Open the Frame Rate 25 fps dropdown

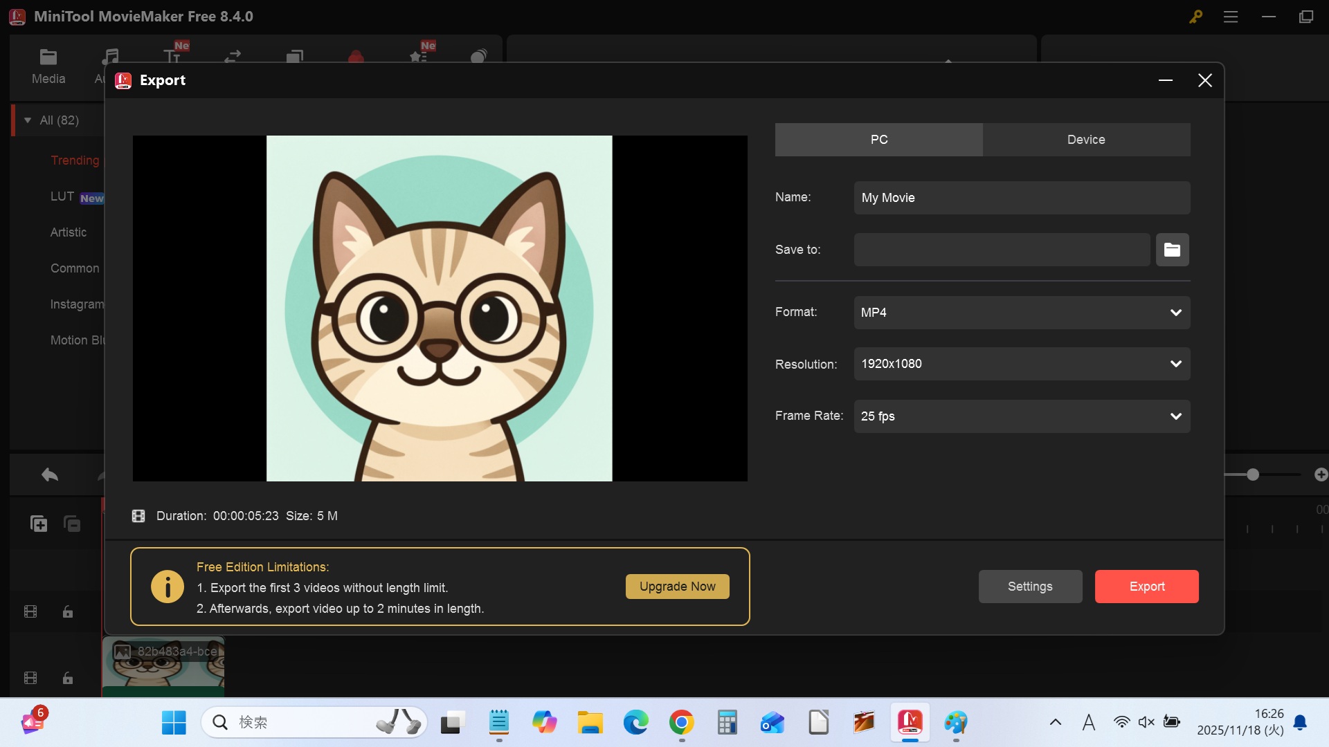pos(1022,416)
